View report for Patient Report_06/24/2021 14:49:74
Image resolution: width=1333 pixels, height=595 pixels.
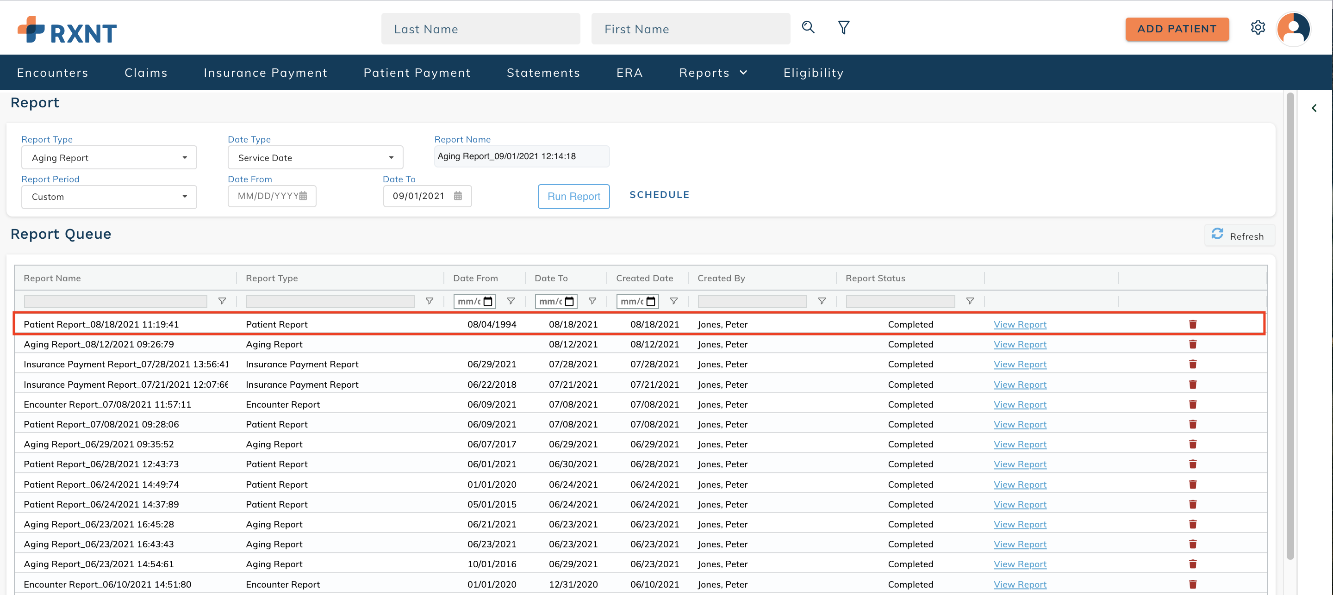pyautogui.click(x=1019, y=484)
